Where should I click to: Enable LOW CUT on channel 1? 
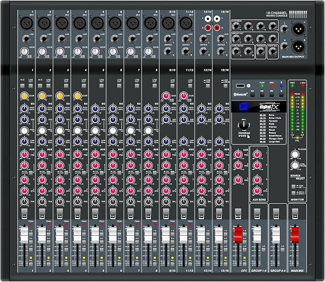point(31,86)
